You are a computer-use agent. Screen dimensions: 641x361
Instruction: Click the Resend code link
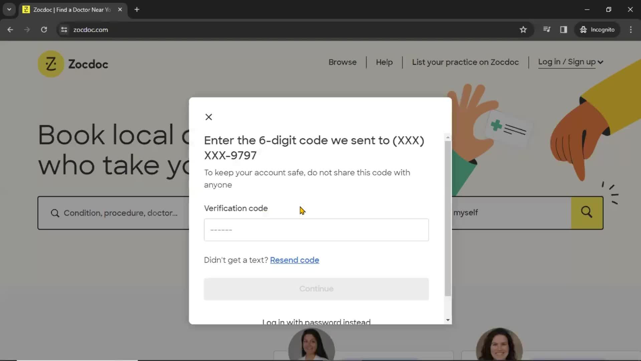point(294,260)
